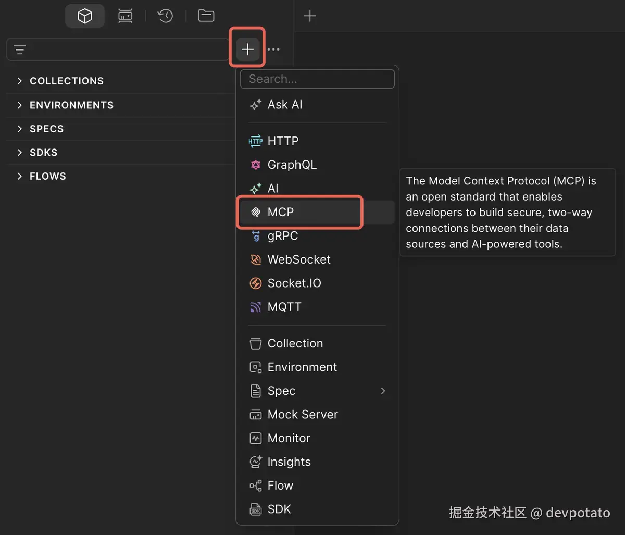
Task: Click the filter icon in sidebar search
Action: click(20, 50)
